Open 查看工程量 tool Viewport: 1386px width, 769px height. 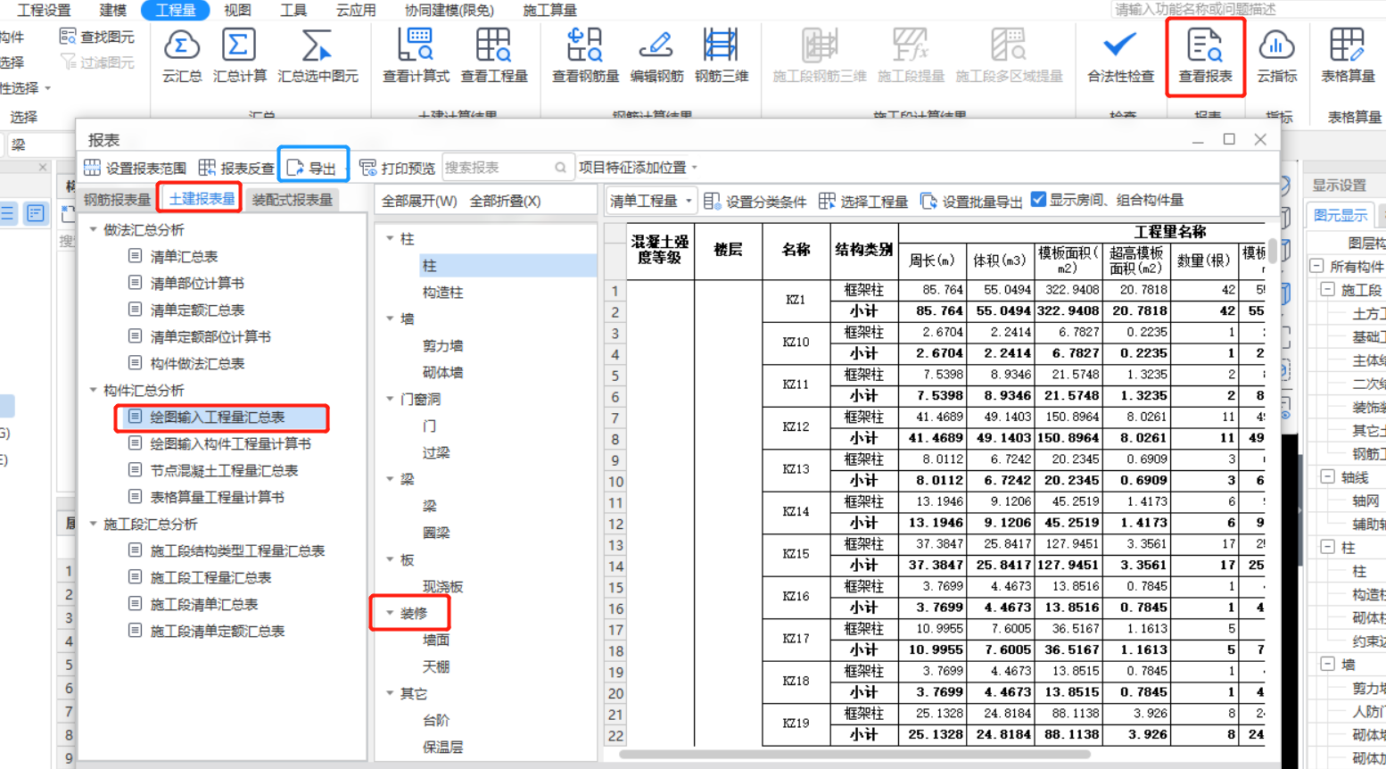tap(493, 56)
